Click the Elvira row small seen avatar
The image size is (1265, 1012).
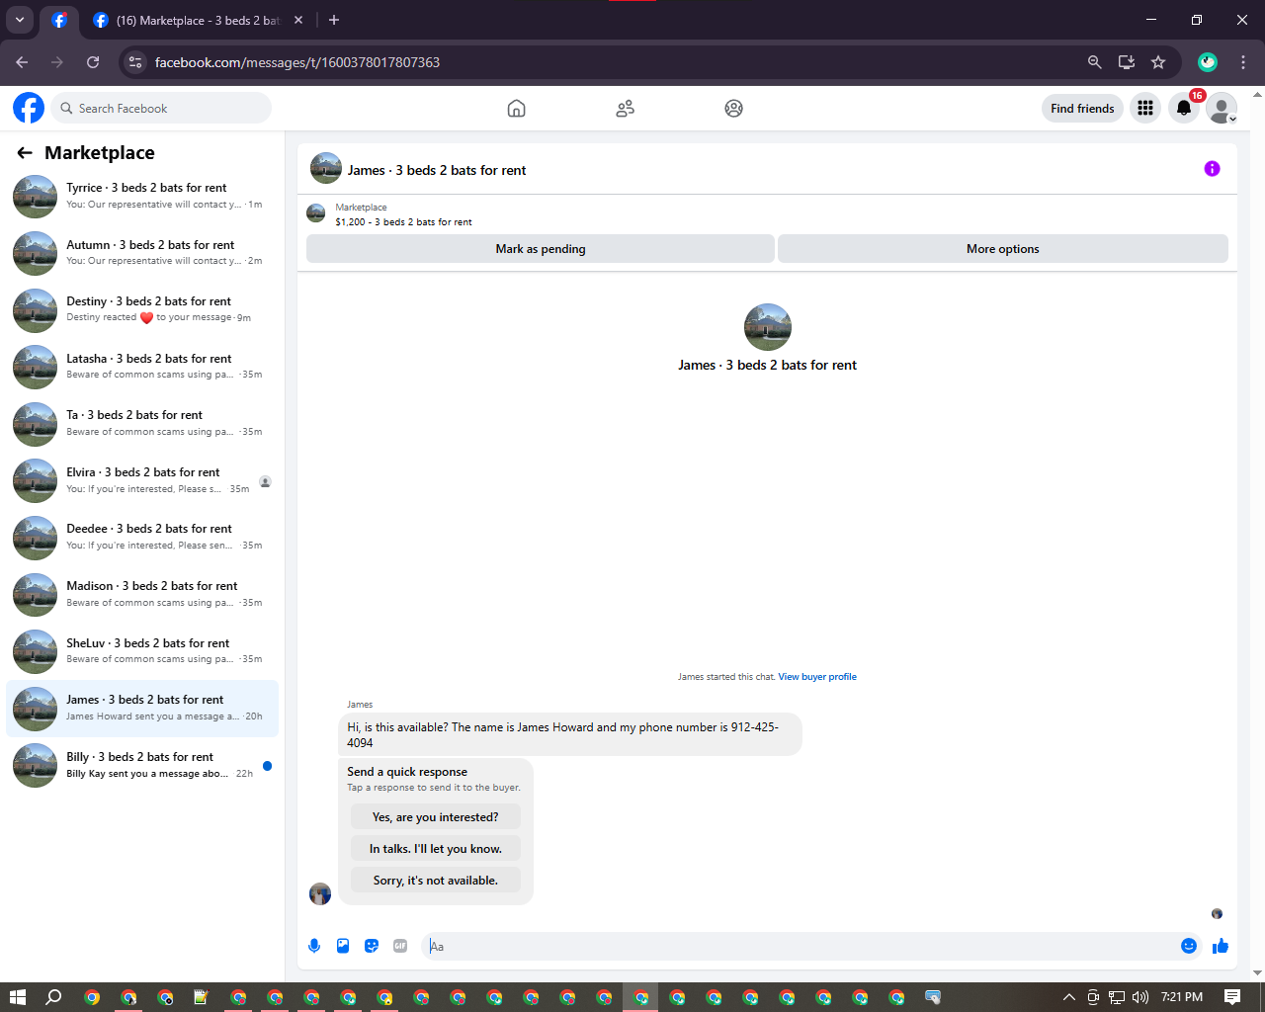(265, 481)
